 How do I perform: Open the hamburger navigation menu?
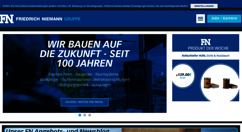click(201, 19)
